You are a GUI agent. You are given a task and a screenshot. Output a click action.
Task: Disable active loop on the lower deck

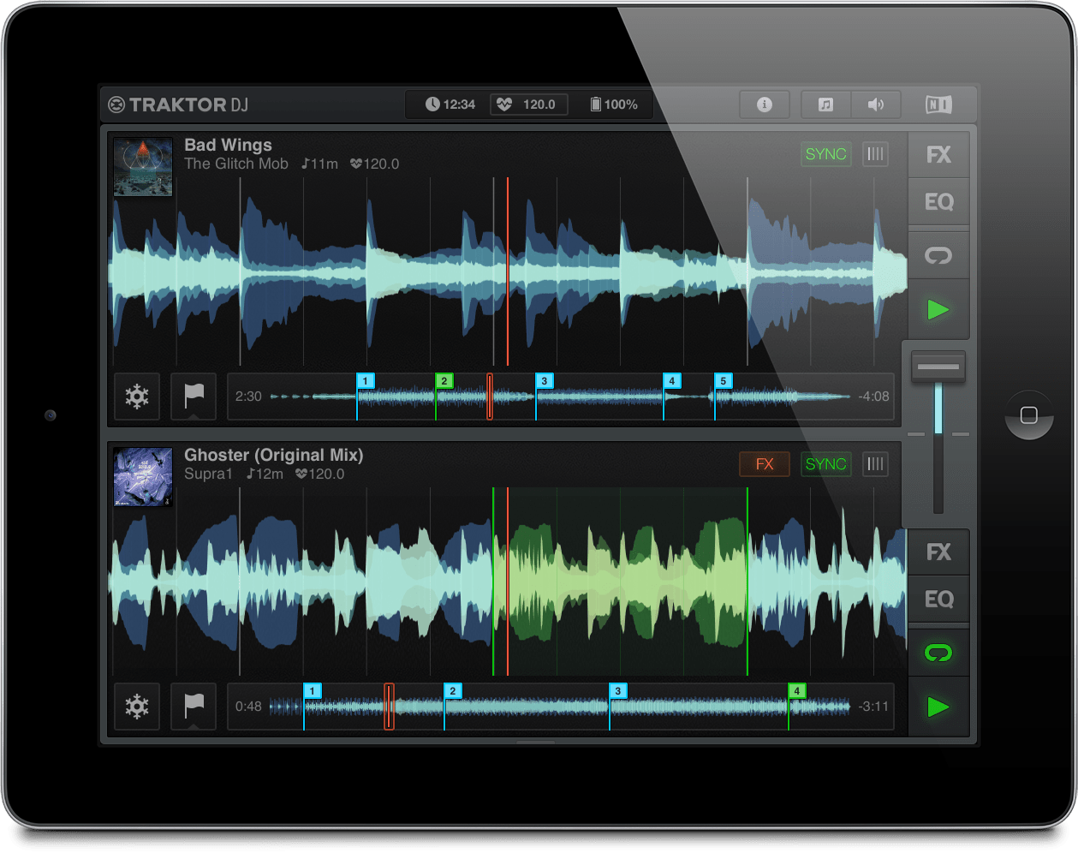pos(938,653)
